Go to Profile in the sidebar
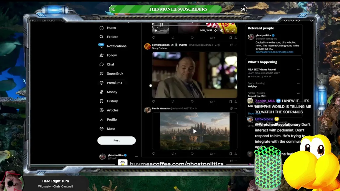This screenshot has width=340, height=191. coord(108,119)
